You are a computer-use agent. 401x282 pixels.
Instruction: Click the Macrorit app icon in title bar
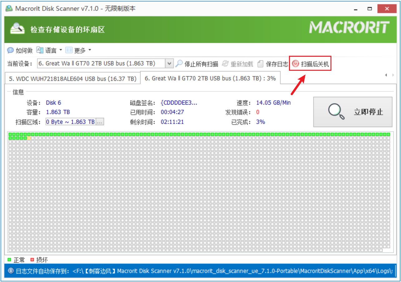[9, 8]
